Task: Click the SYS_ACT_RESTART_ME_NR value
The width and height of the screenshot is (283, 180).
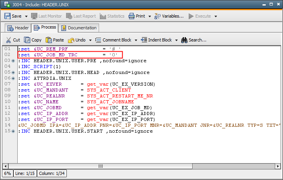Action: (x=120, y=96)
